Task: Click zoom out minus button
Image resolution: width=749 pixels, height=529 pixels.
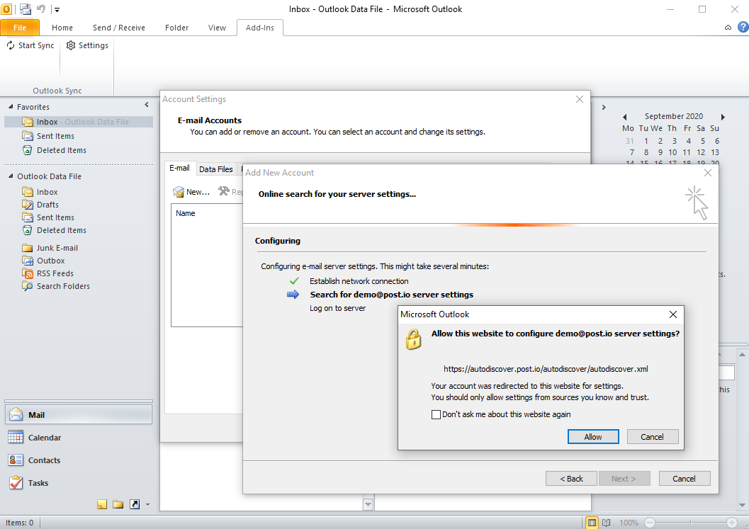Action: click(x=650, y=523)
